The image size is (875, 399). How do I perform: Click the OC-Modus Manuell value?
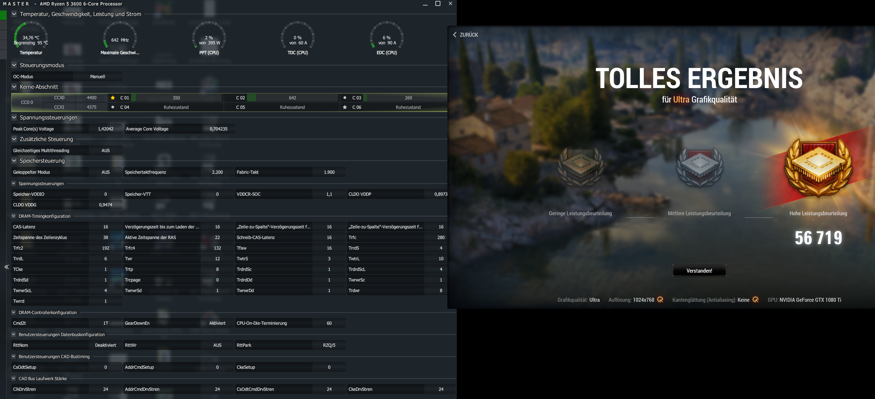click(x=97, y=77)
